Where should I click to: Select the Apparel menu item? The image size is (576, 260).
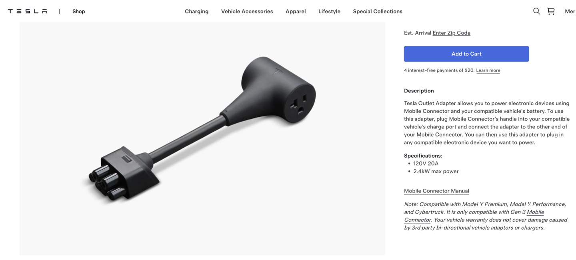pos(296,11)
